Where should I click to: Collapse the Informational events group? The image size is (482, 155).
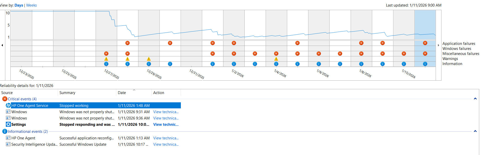pyautogui.click(x=475, y=131)
